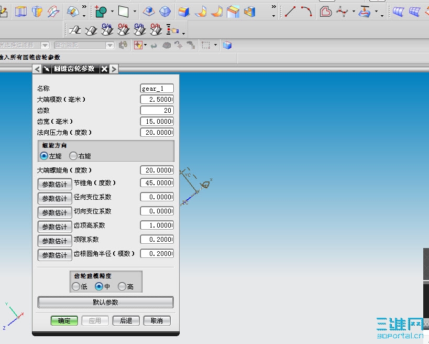Image resolution: width=429 pixels, height=344 pixels.
Task: Go to next dialog with right arrow
Action: (114, 69)
